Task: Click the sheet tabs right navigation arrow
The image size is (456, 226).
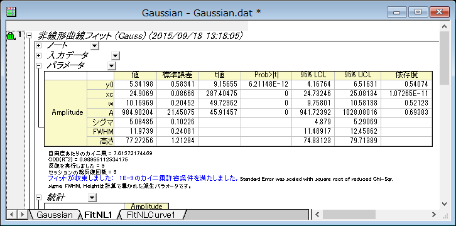Action: [22, 215]
